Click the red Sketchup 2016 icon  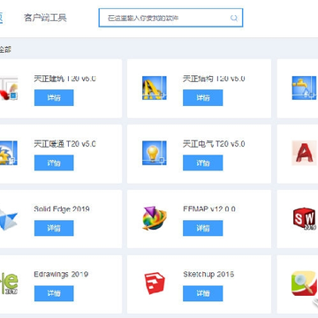pos(155,284)
